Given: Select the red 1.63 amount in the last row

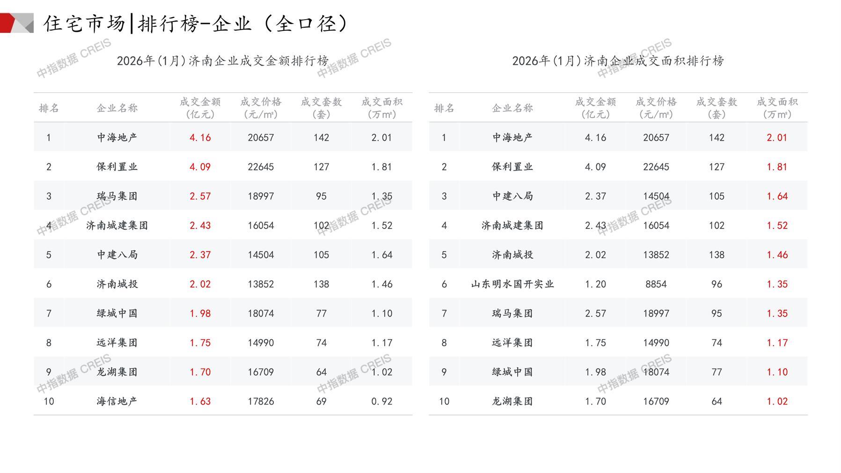Looking at the screenshot, I should tap(200, 401).
